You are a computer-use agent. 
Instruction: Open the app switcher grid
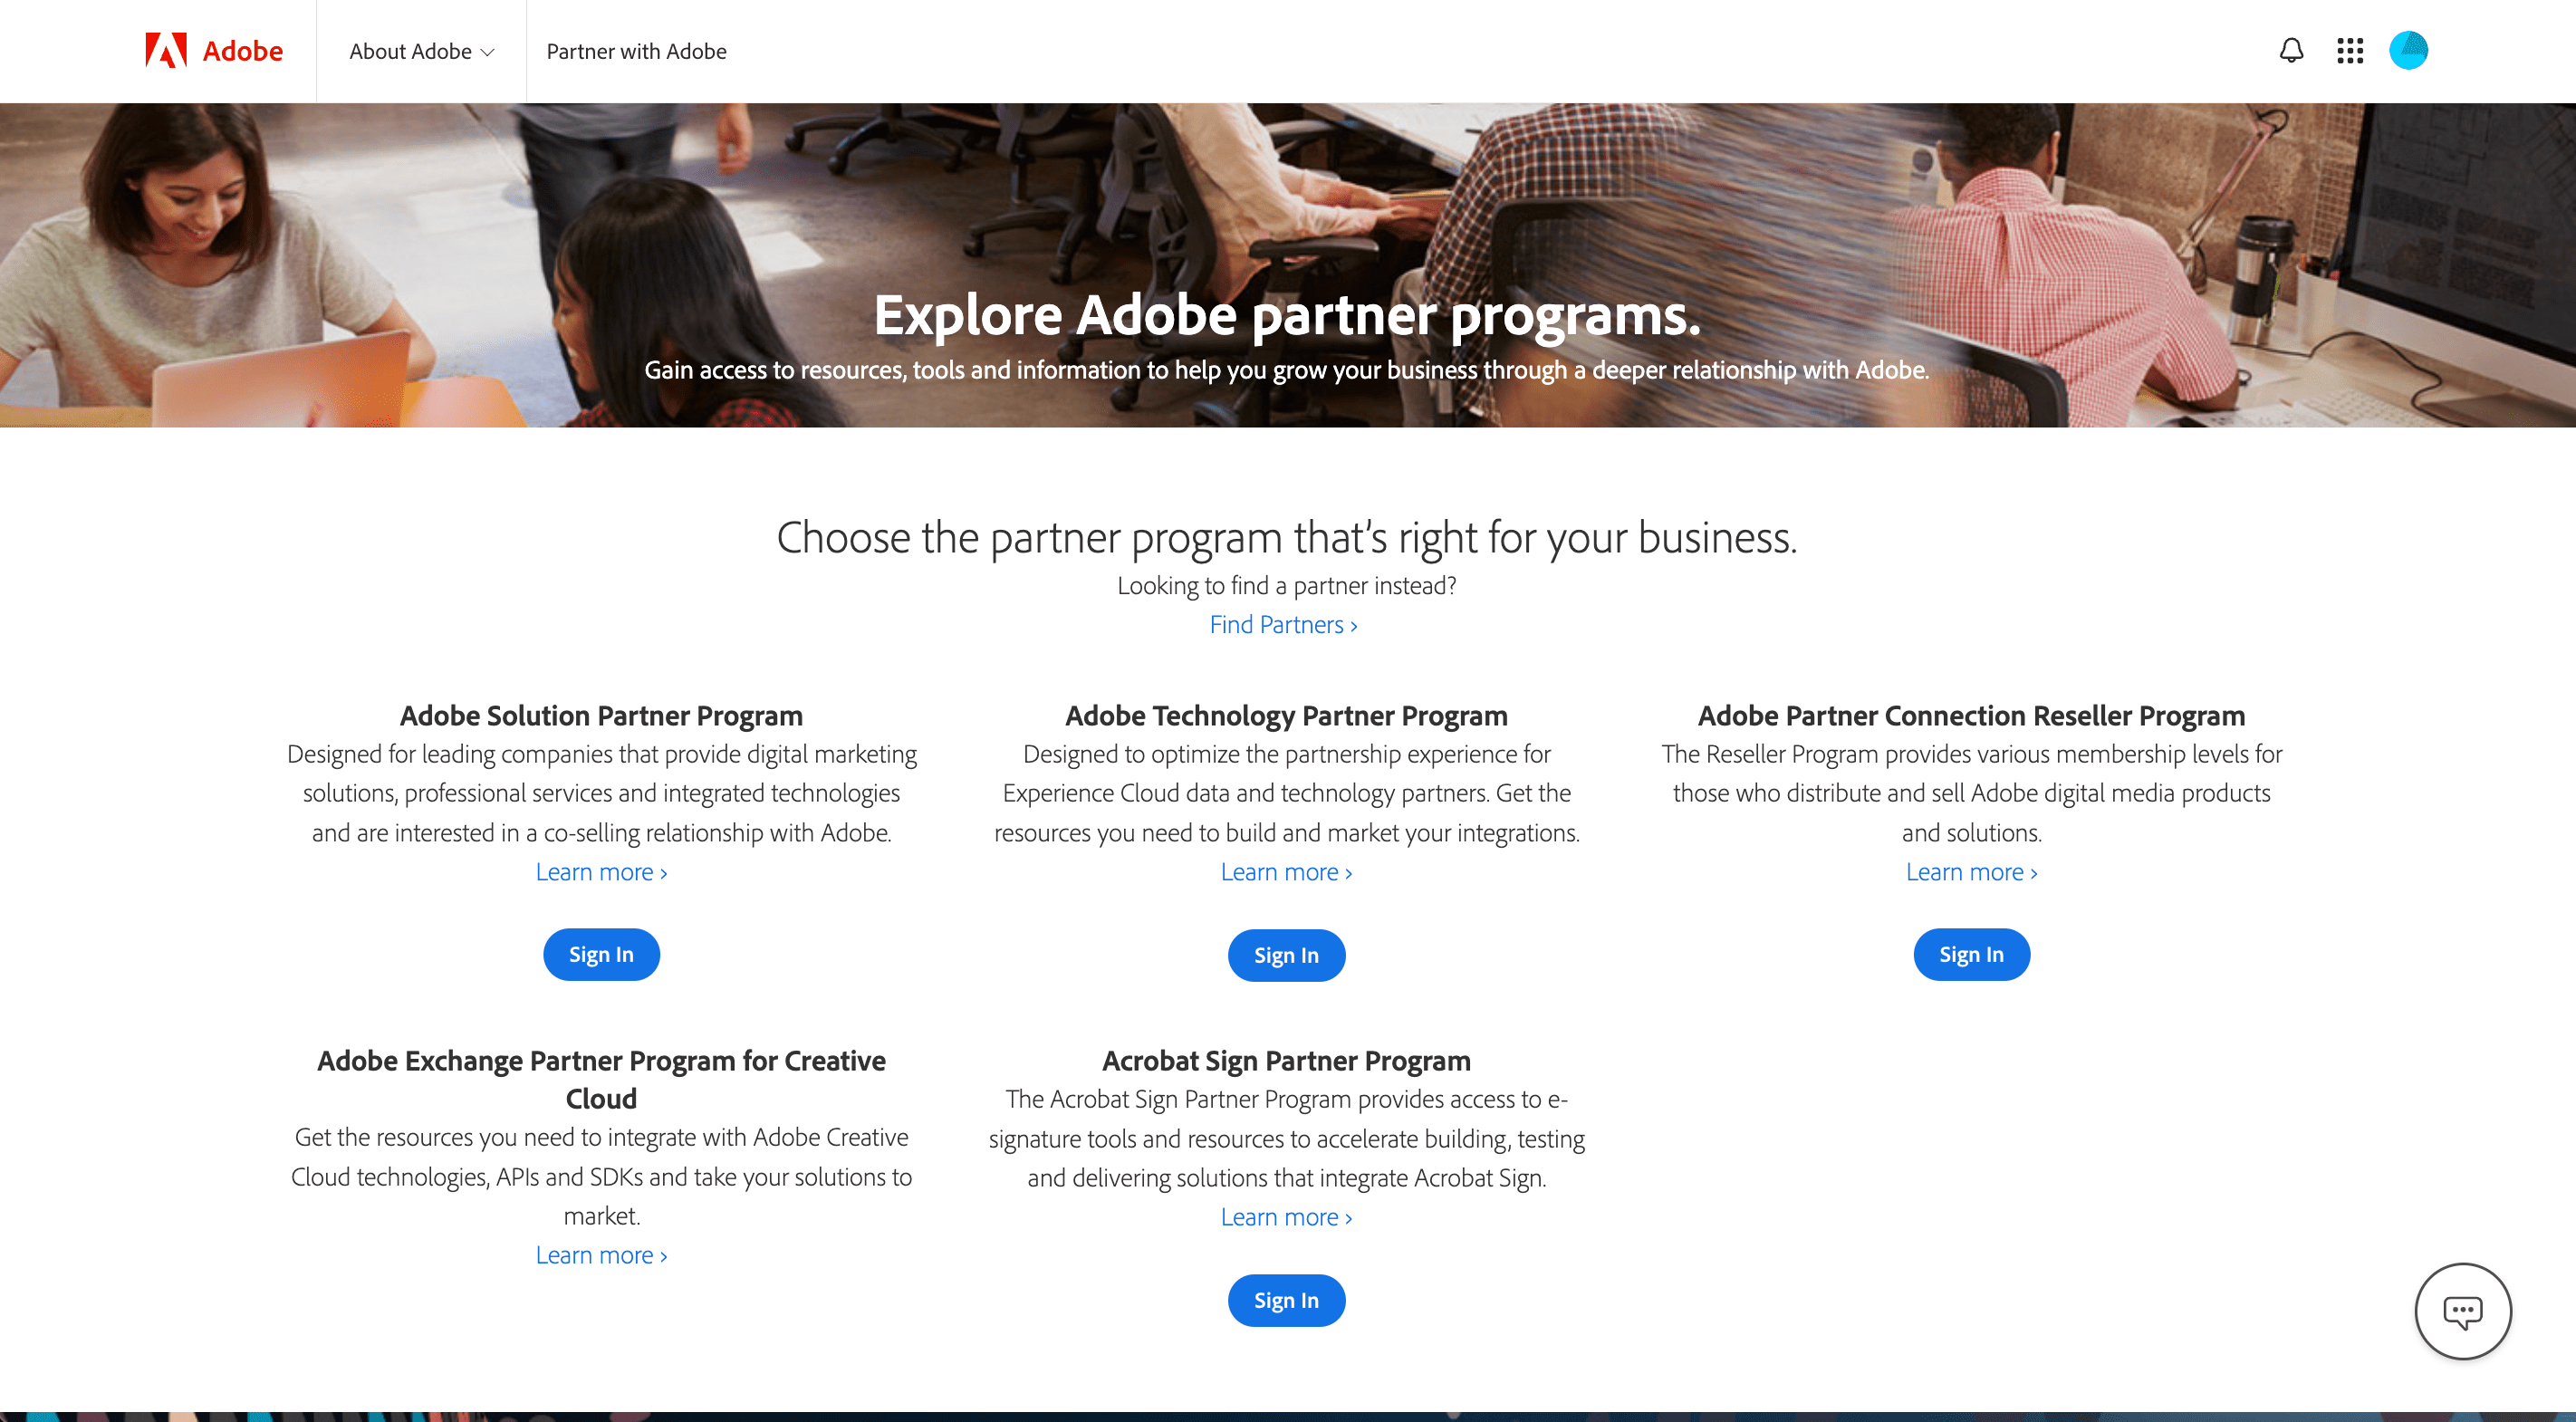(2350, 50)
